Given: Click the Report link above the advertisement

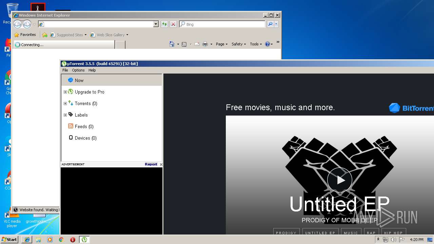Looking at the screenshot, I should click(151, 164).
